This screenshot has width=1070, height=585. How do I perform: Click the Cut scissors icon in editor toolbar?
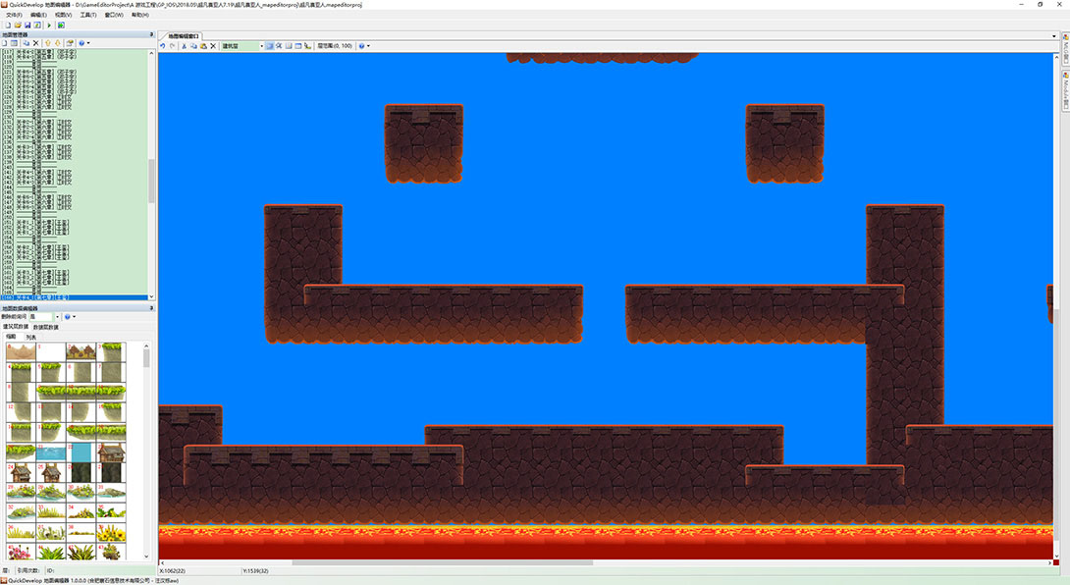pyautogui.click(x=185, y=46)
